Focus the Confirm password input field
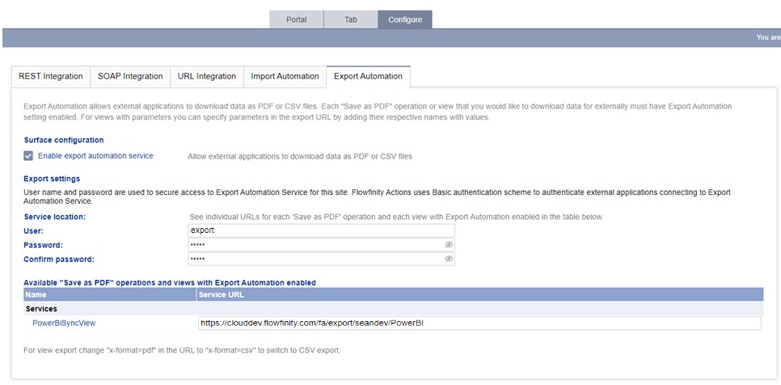 pyautogui.click(x=315, y=259)
